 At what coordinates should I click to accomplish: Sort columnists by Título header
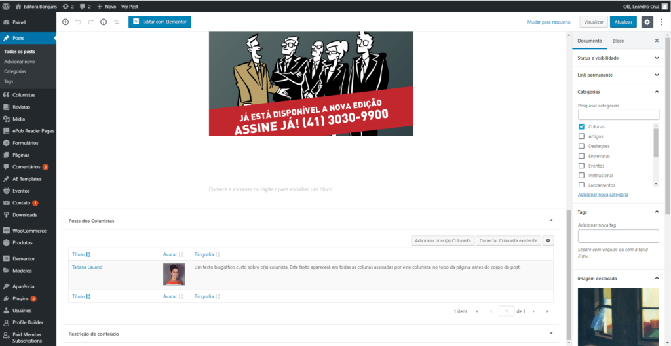coord(81,254)
